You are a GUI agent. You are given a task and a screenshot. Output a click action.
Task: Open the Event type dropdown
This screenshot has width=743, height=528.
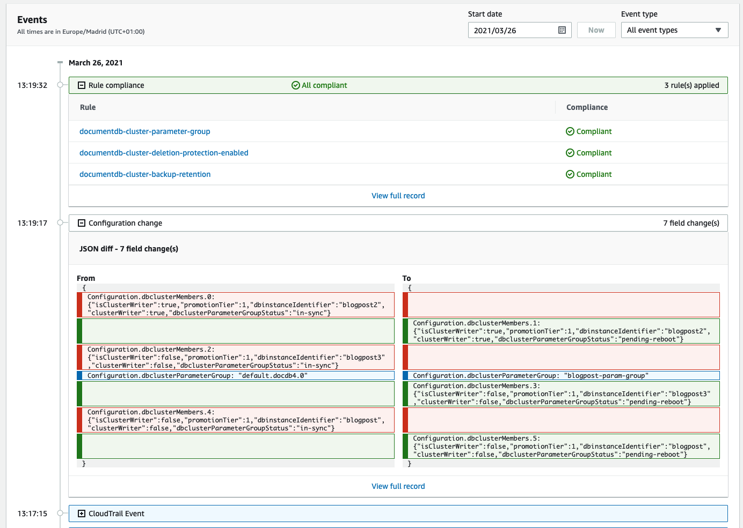click(x=674, y=30)
